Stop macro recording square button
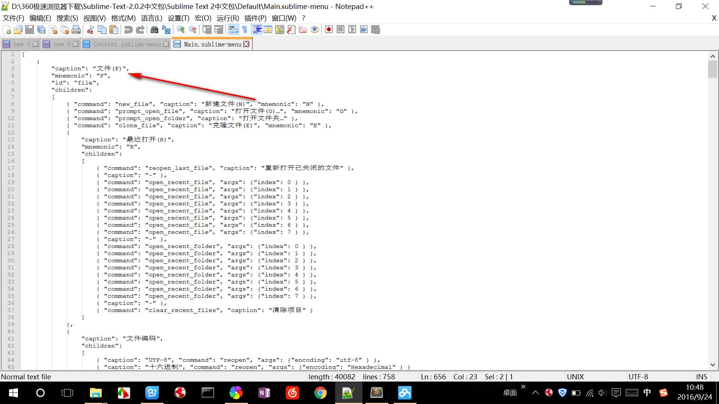This screenshot has width=719, height=404. [340, 30]
